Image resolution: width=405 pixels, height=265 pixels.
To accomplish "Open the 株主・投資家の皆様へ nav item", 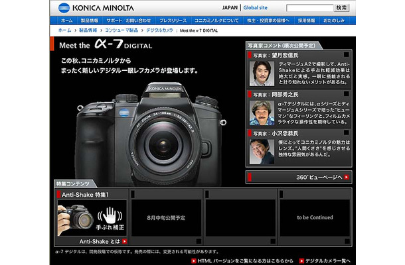I will [x=268, y=21].
